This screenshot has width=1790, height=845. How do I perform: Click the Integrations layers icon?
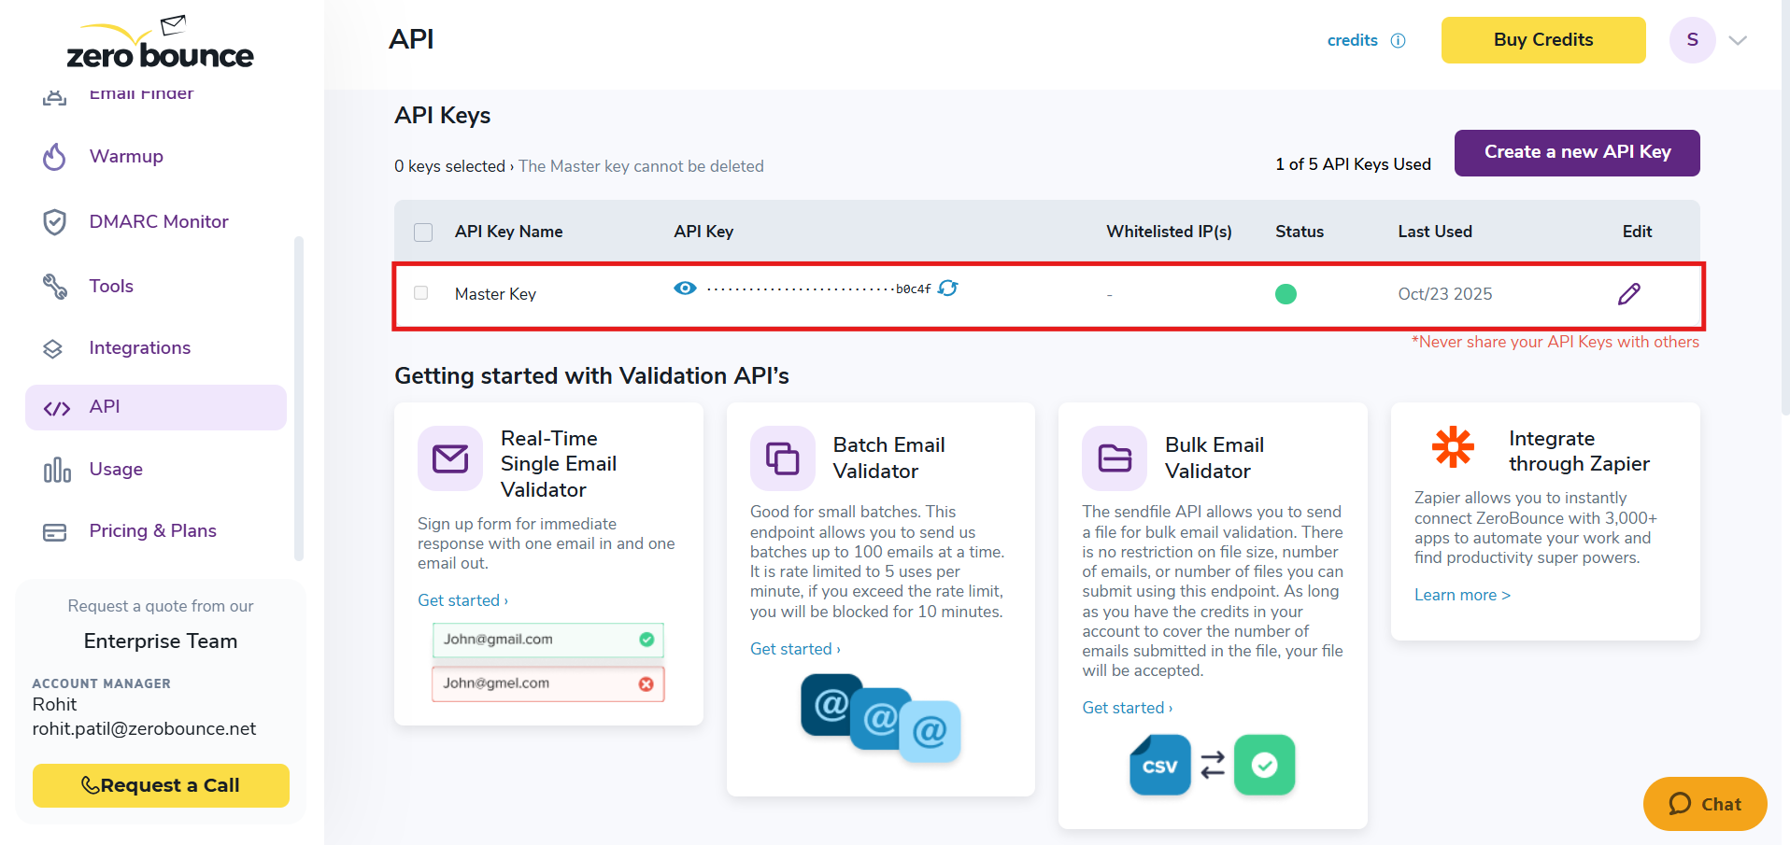[x=53, y=348]
